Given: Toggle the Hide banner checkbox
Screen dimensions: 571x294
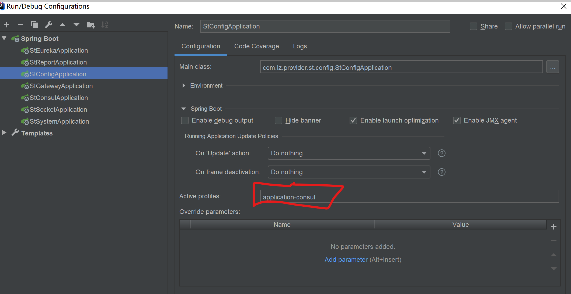Looking at the screenshot, I should point(278,120).
